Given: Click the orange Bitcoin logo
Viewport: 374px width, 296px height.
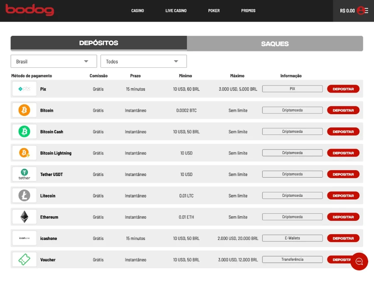Looking at the screenshot, I should [25, 110].
